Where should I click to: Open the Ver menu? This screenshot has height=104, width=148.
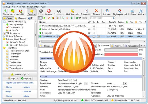coord(14,7)
